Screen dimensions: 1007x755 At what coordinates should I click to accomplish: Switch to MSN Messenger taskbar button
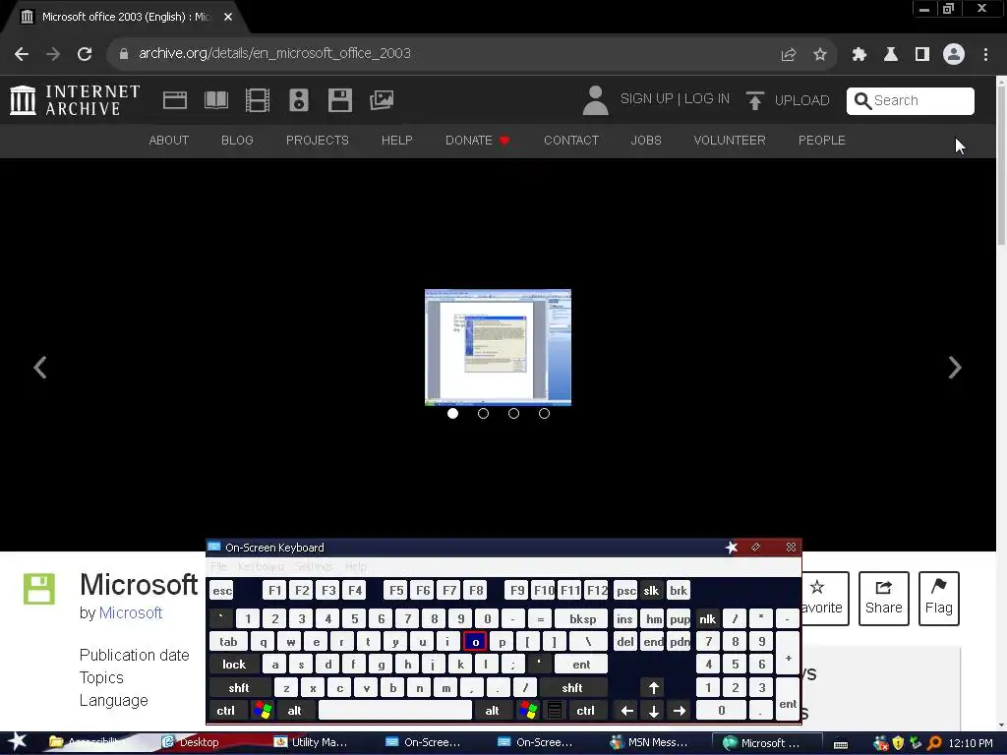[650, 742]
